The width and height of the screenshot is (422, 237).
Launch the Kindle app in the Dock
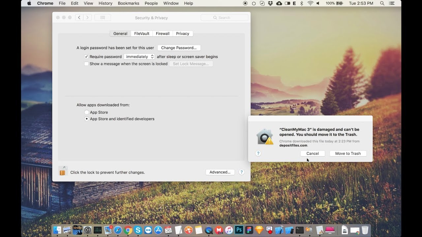pos(77,230)
